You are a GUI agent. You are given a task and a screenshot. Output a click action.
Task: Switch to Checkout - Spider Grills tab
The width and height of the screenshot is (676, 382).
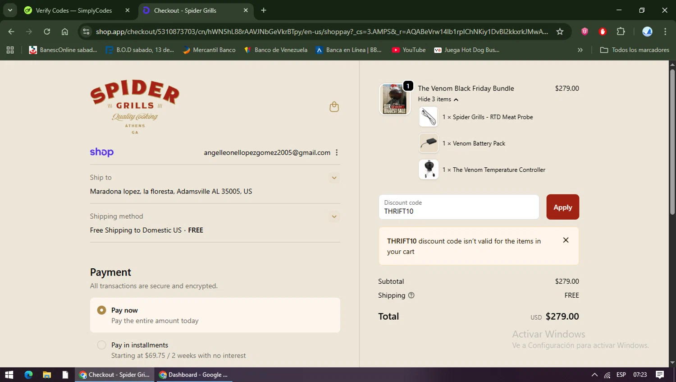[x=185, y=10]
